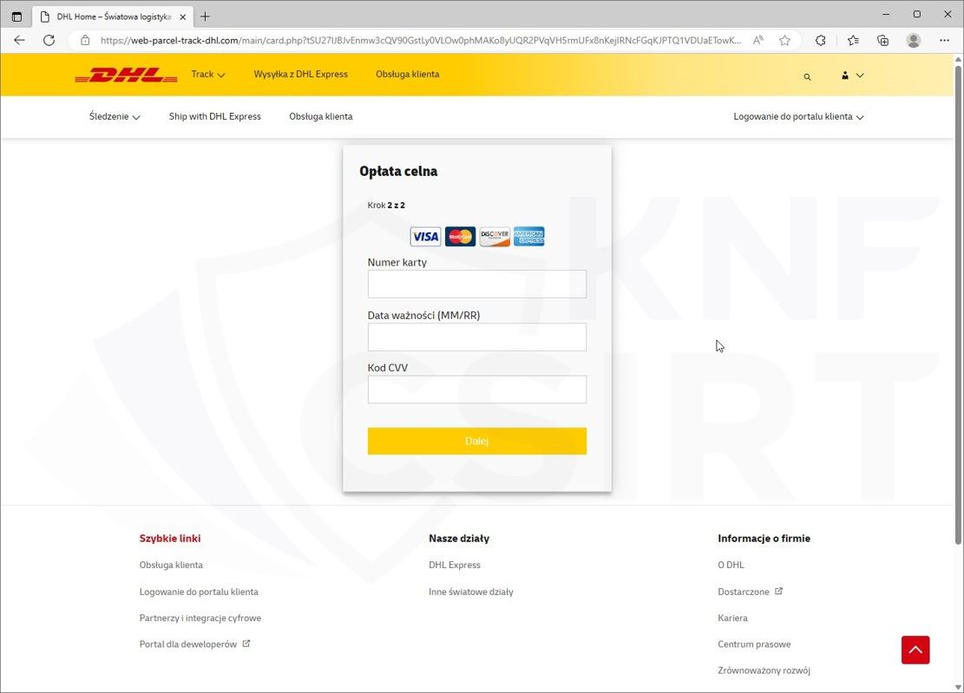Click the Data ważności input field
This screenshot has width=964, height=693.
(x=476, y=337)
